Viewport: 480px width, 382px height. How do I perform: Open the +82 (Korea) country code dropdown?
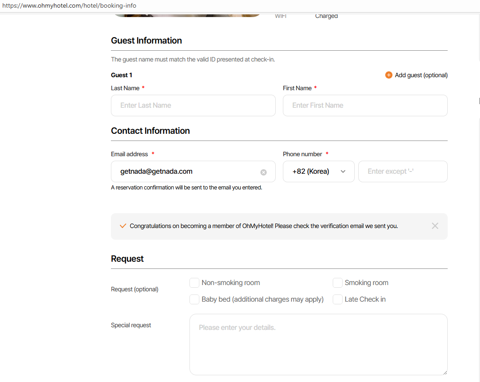click(314, 171)
